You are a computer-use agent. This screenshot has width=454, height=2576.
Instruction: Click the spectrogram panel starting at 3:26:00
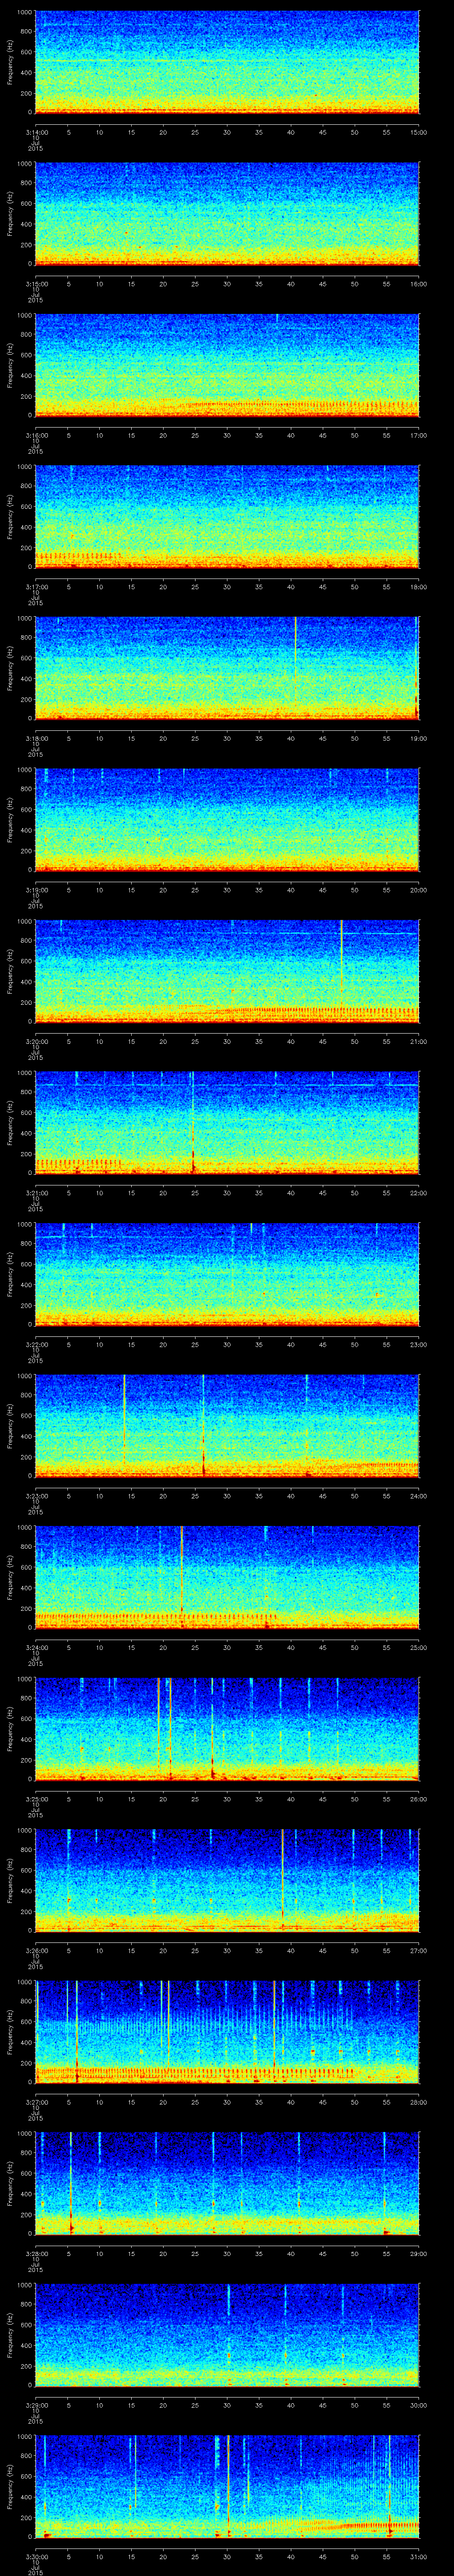pos(227,1880)
